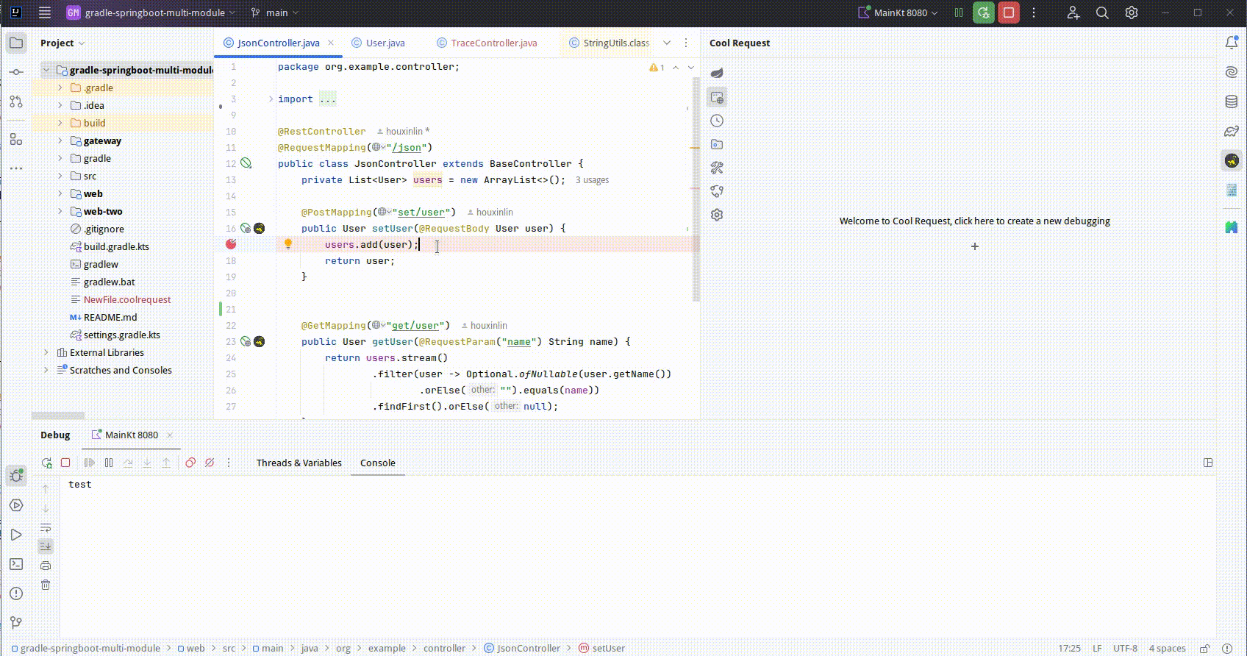Image resolution: width=1247 pixels, height=656 pixels.
Task: Open the Terminal tool window
Action: pyautogui.click(x=16, y=564)
